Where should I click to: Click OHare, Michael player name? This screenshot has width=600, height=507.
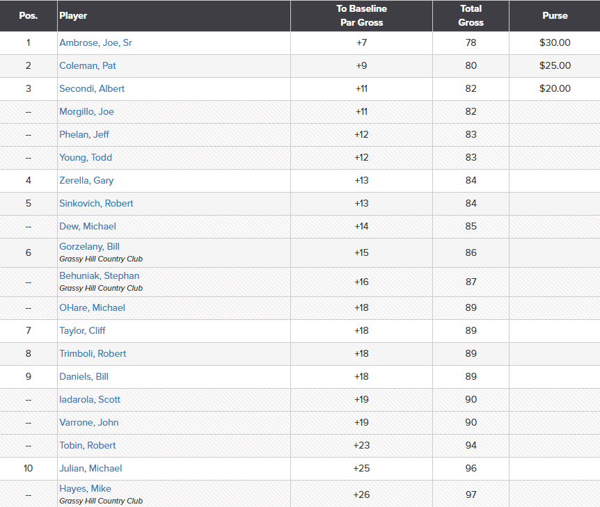(92, 307)
